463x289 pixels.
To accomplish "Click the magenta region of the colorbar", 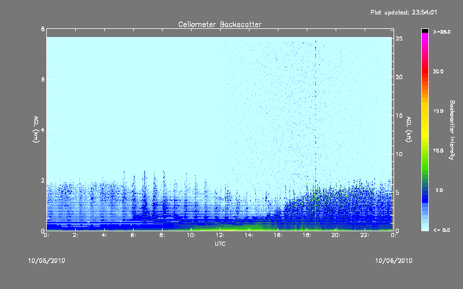I will 425,40.
